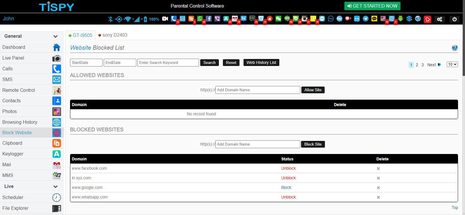Image resolution: width=465 pixels, height=215 pixels.
Task: Go to page 2 of results
Action: [417, 65]
